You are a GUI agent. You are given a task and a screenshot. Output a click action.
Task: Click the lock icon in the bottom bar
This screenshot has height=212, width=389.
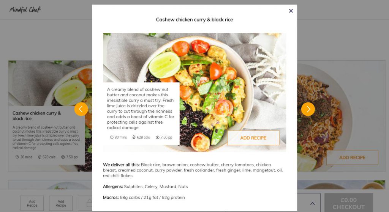point(89,203)
